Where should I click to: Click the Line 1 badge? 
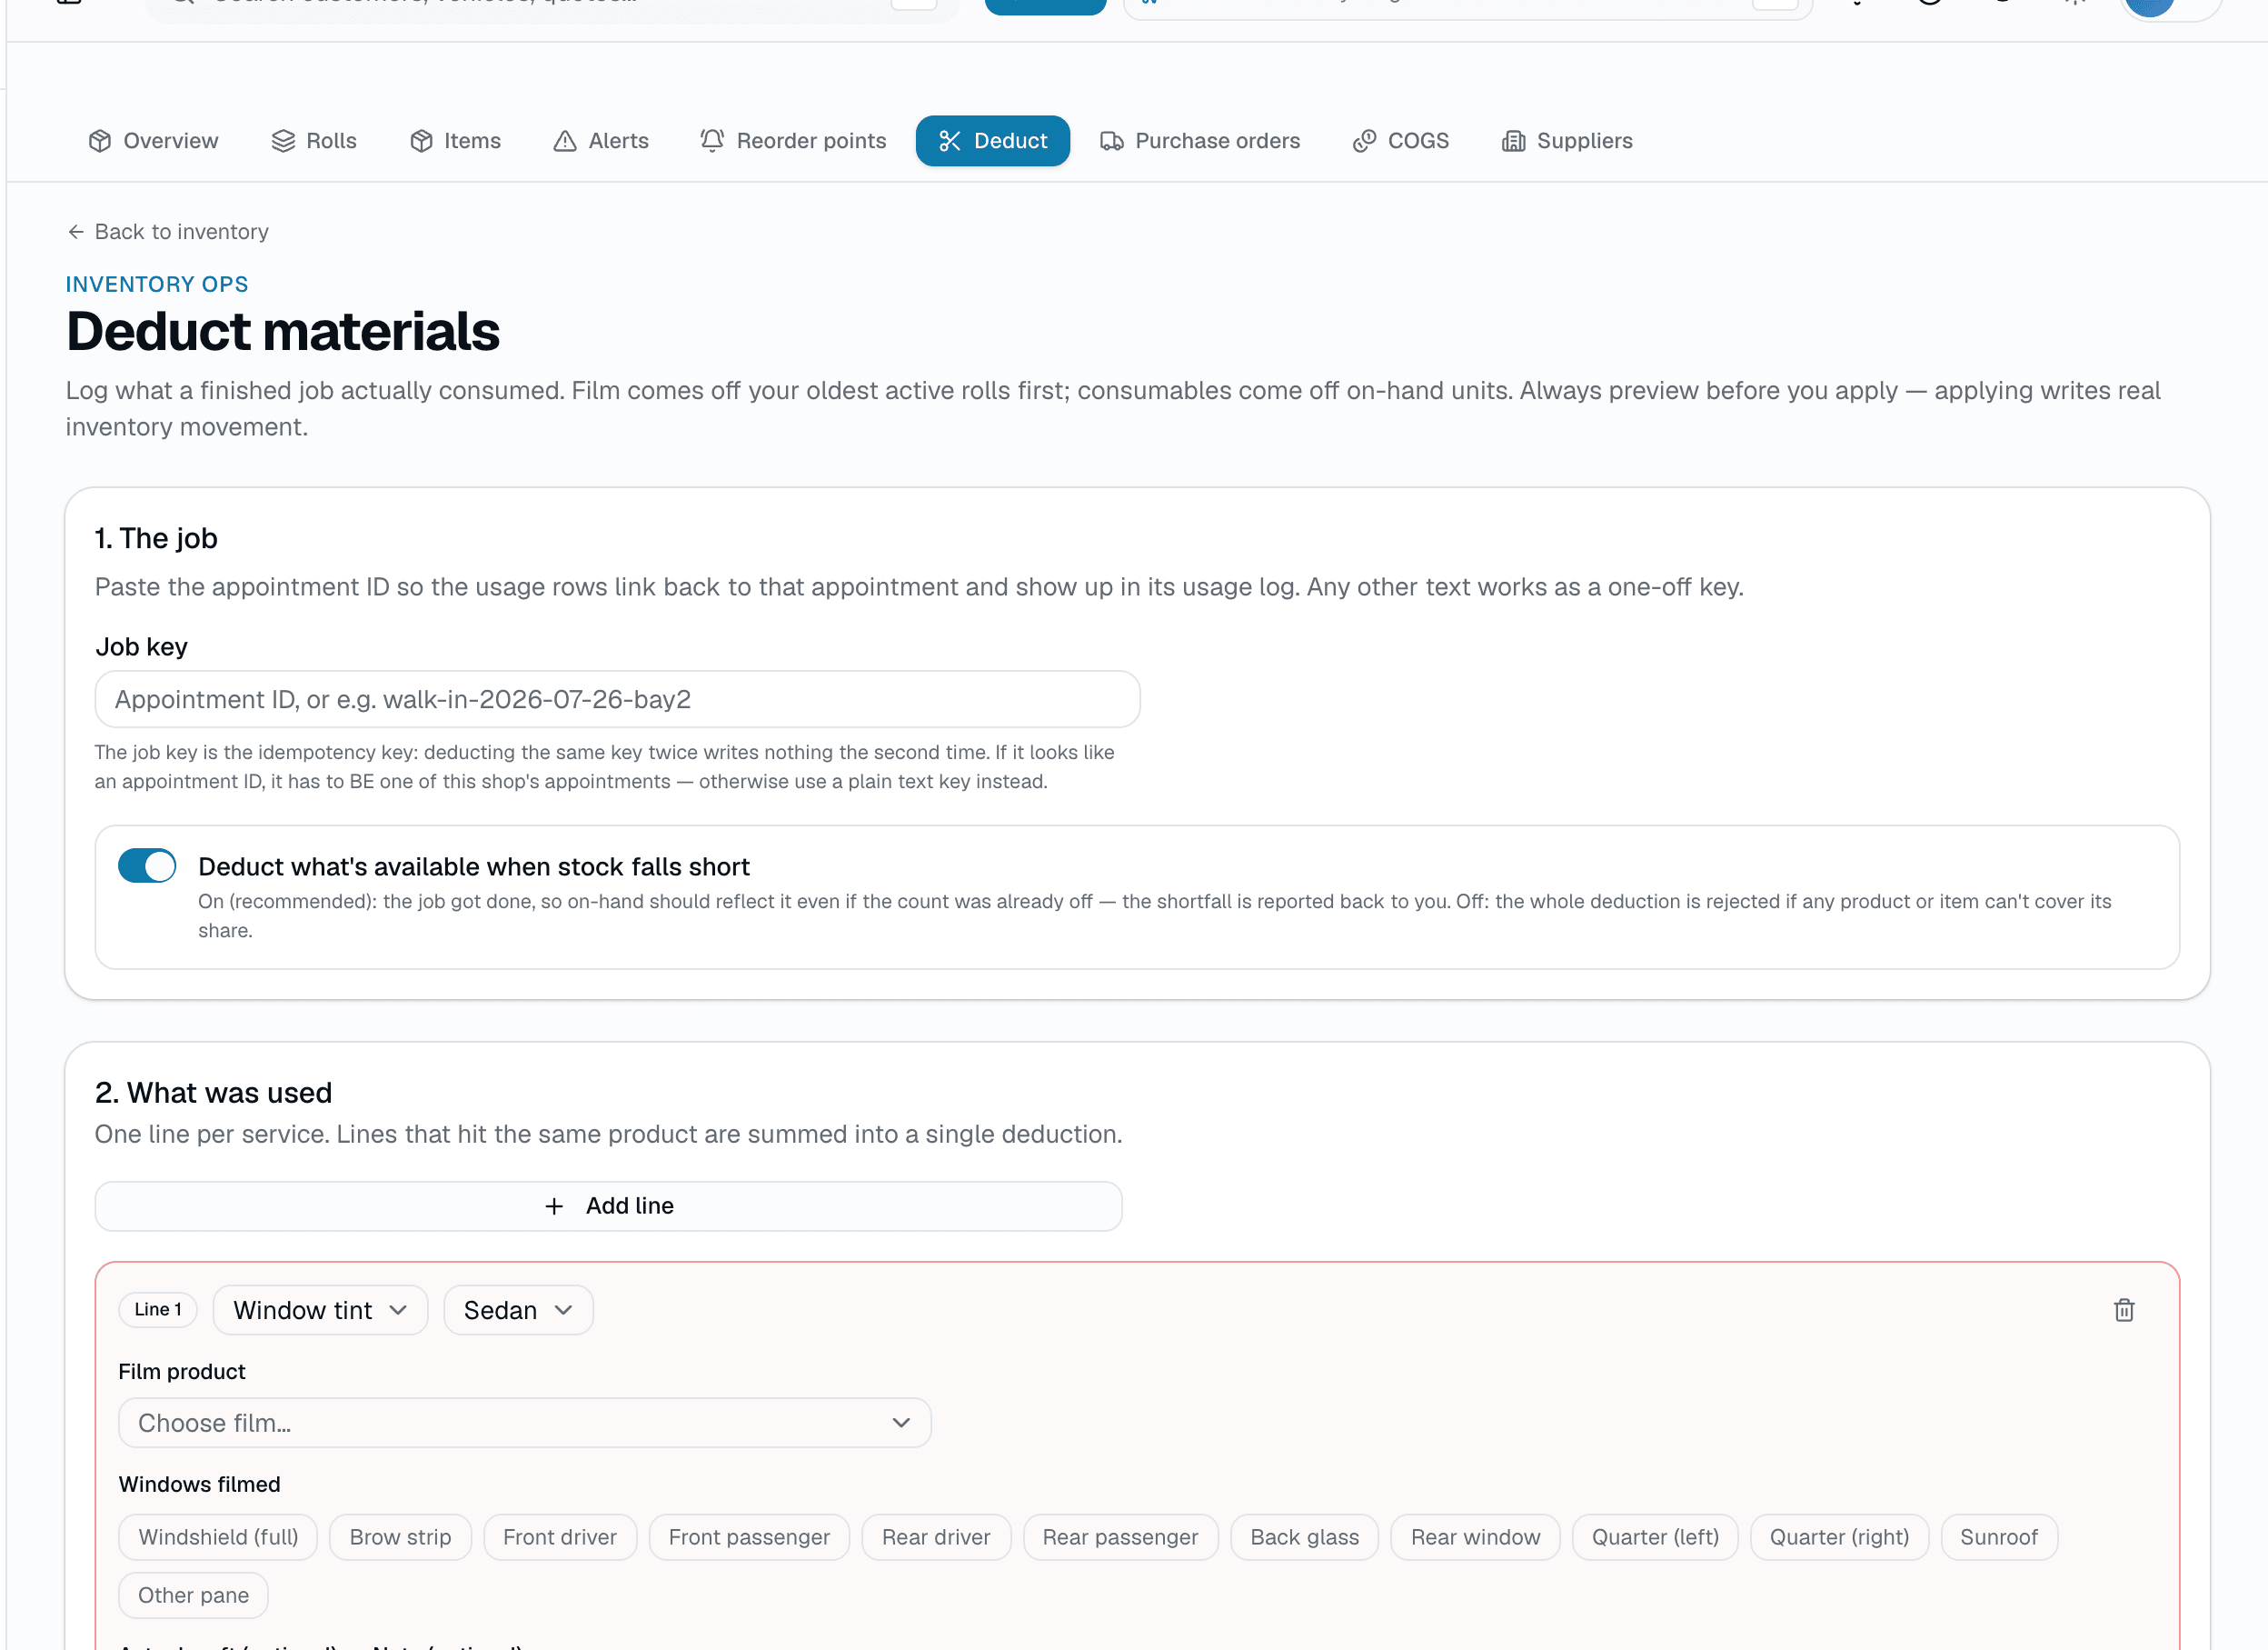click(x=158, y=1310)
